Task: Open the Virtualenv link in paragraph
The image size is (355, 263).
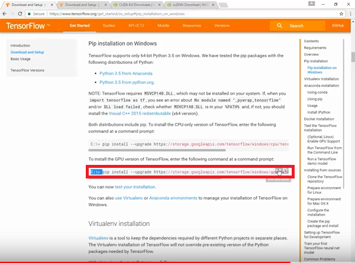Action: [x=98, y=238]
